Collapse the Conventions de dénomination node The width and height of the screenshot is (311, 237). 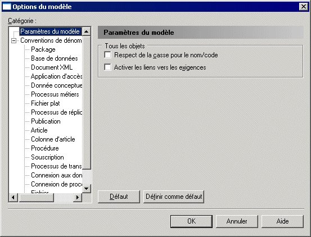tap(13, 40)
